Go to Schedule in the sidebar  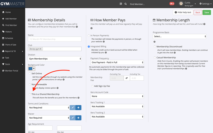(x=9, y=38)
